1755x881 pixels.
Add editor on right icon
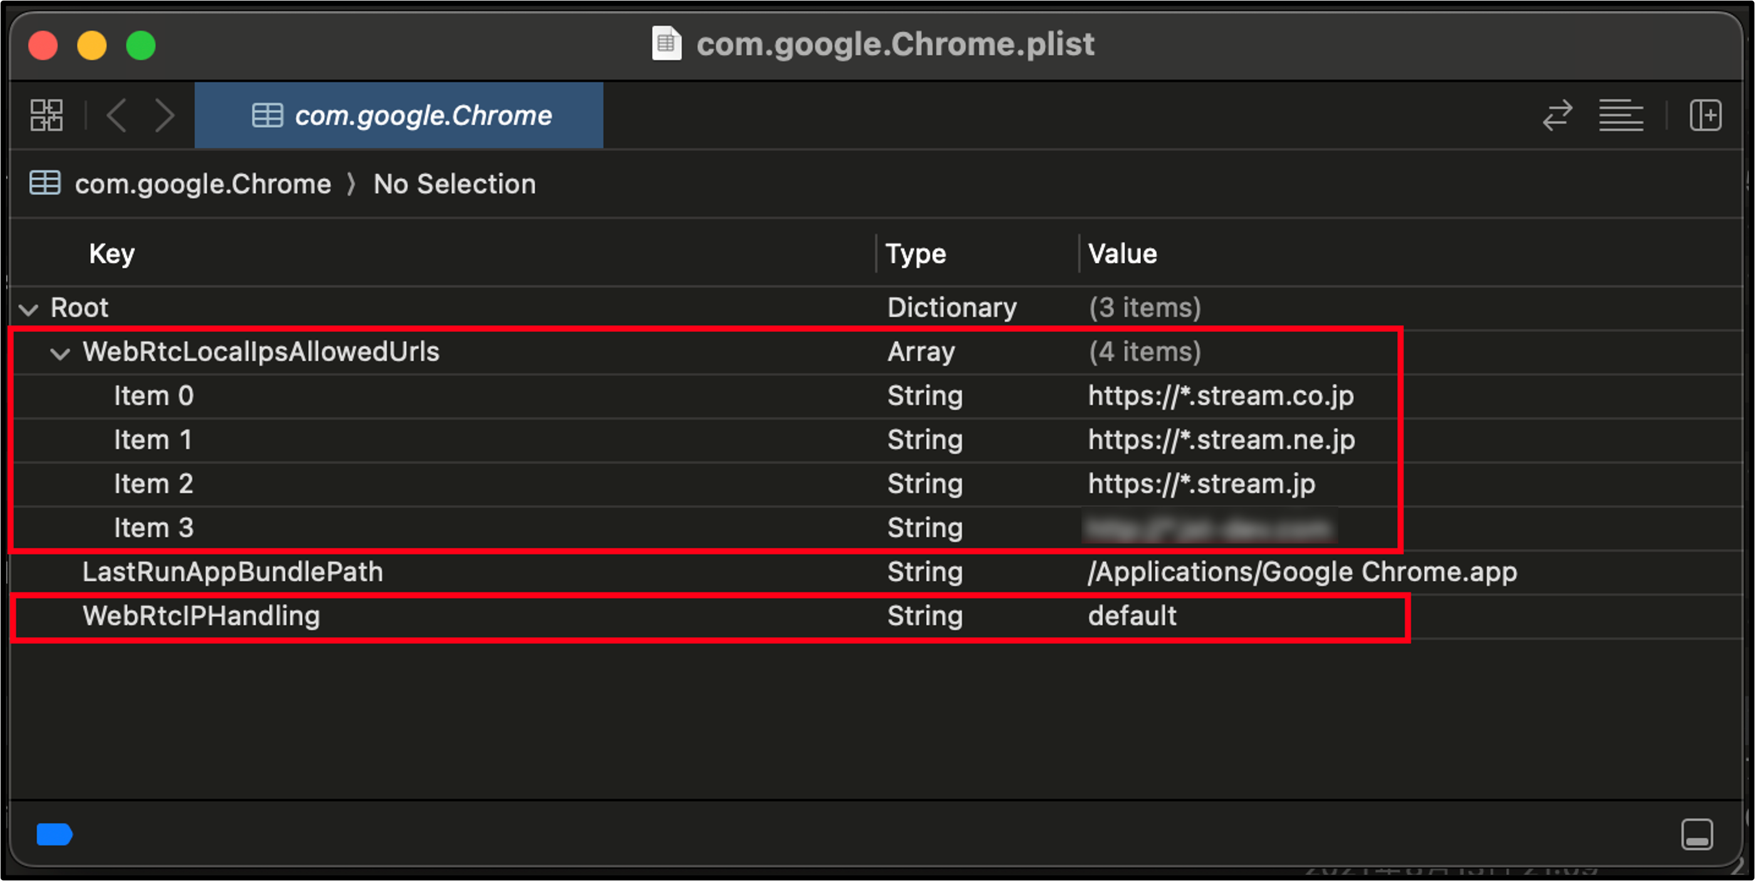pos(1706,115)
